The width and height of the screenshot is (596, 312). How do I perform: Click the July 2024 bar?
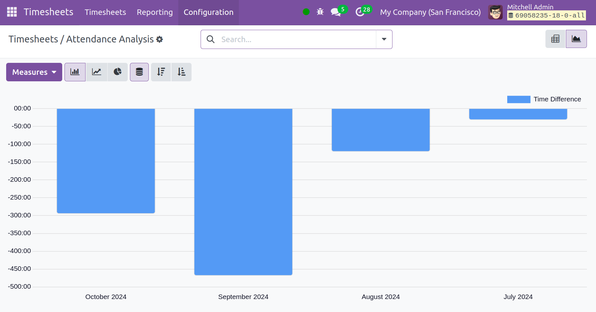pyautogui.click(x=518, y=114)
